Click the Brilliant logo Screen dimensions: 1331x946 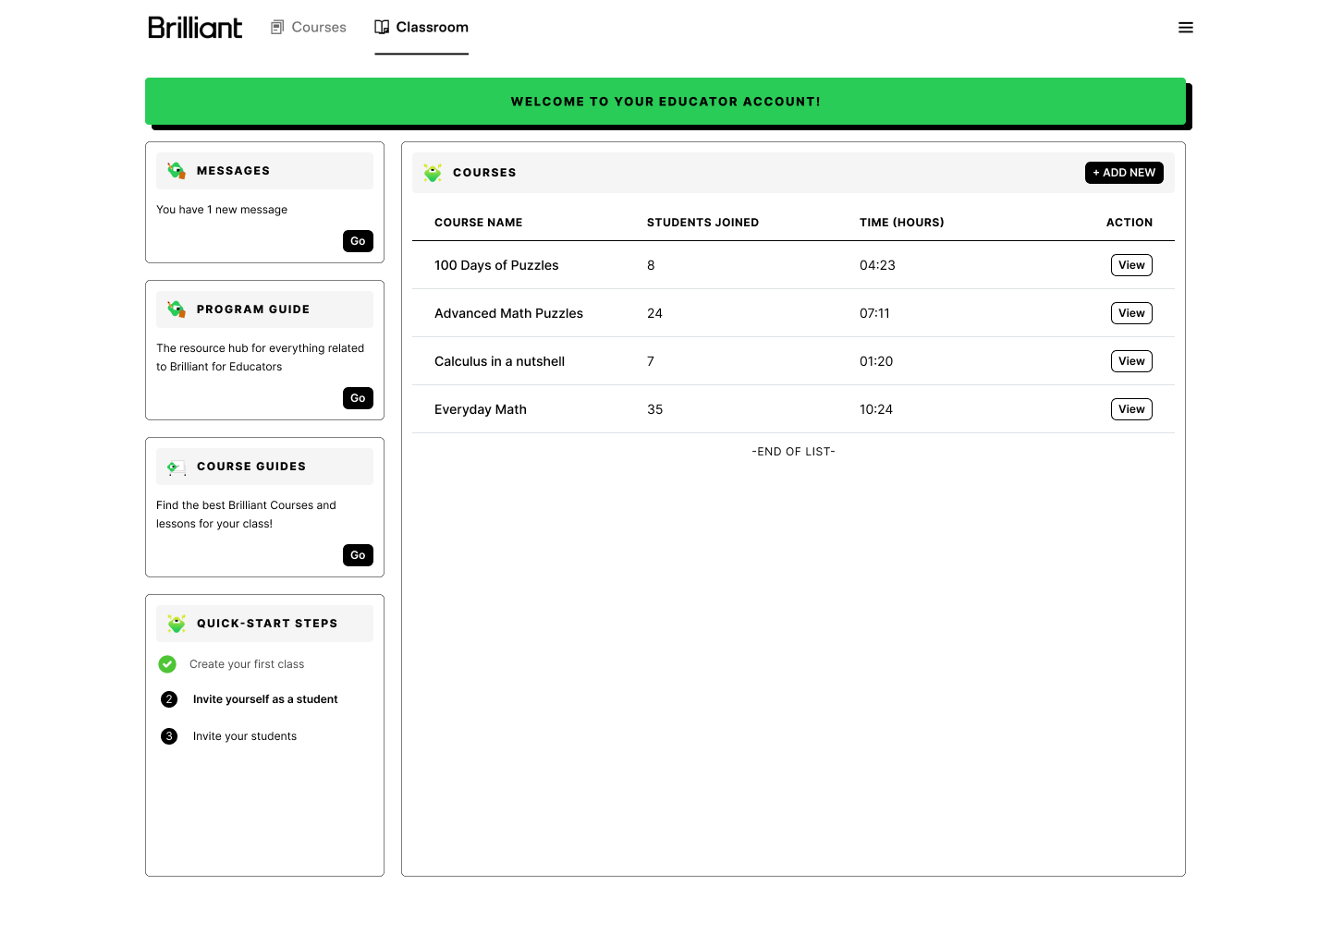(195, 28)
